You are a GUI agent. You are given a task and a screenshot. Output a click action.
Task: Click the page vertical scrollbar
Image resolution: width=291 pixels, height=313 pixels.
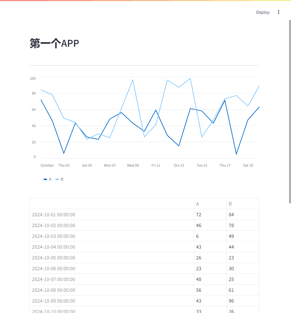[x=290, y=112]
